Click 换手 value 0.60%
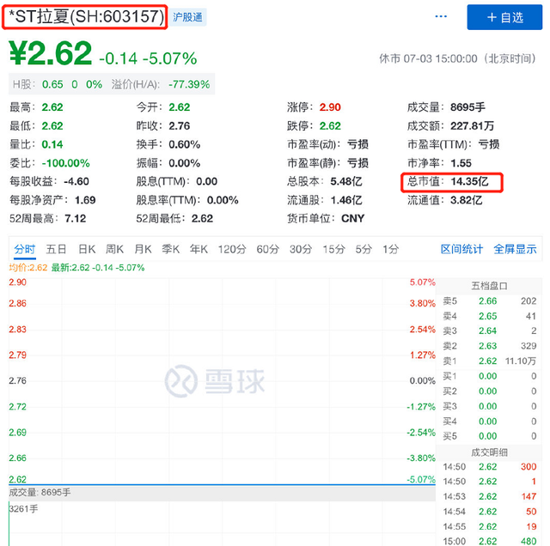The height and width of the screenshot is (546, 550). click(x=185, y=144)
